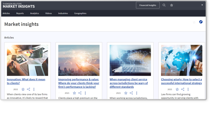The width and height of the screenshot is (211, 119).
Task: Open the Industries menu
Action: (63, 13)
